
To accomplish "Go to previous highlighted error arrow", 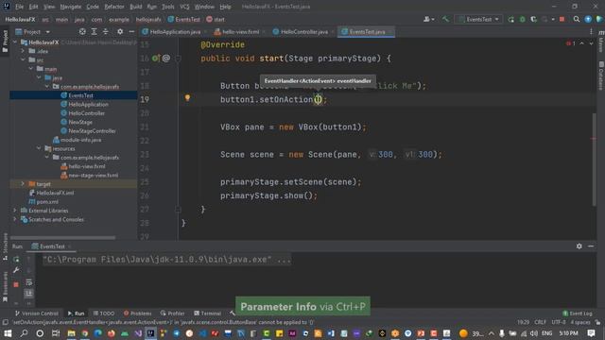I will click(582, 43).
